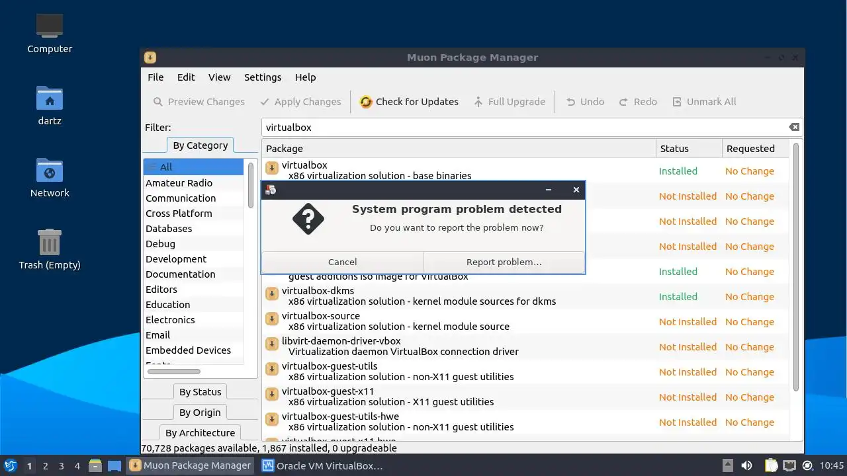Screen dimensions: 847x476
Task: Minimize the System program problem dialog
Action: pos(549,190)
